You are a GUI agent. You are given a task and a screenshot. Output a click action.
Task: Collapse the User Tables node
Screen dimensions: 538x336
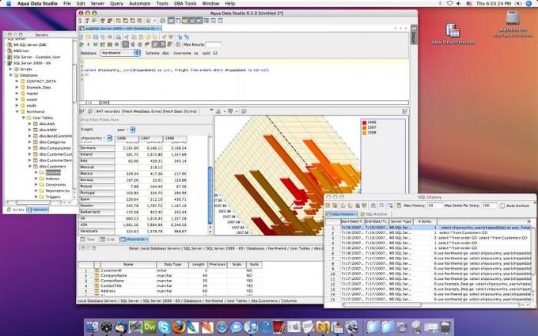(23, 118)
